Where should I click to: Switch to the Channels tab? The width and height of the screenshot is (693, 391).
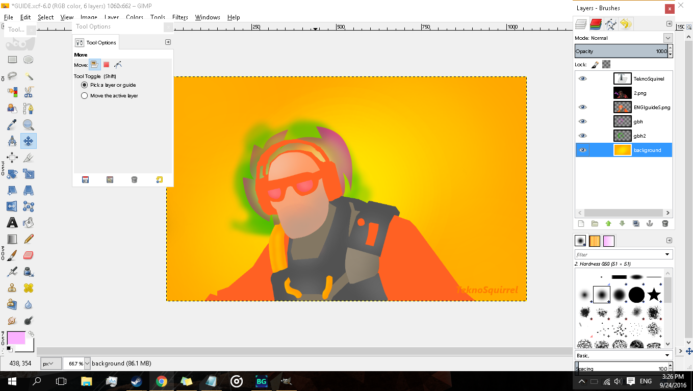click(x=596, y=23)
